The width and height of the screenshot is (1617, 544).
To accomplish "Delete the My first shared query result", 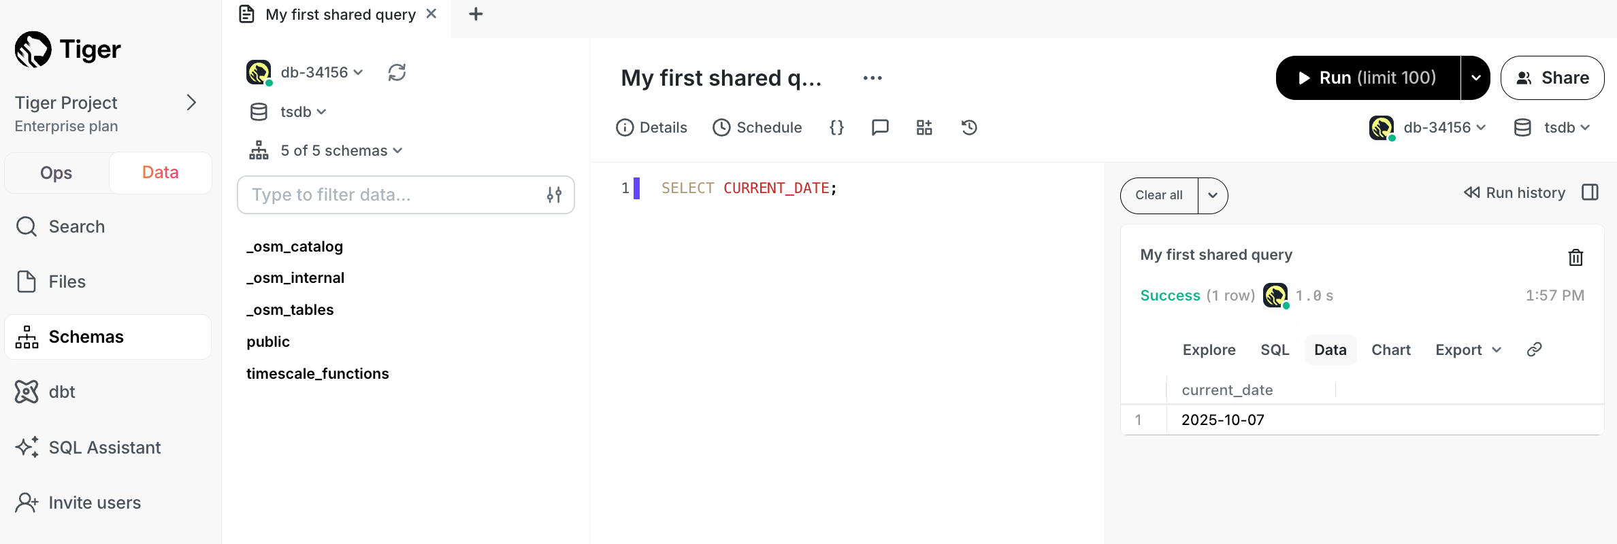I will pyautogui.click(x=1575, y=257).
